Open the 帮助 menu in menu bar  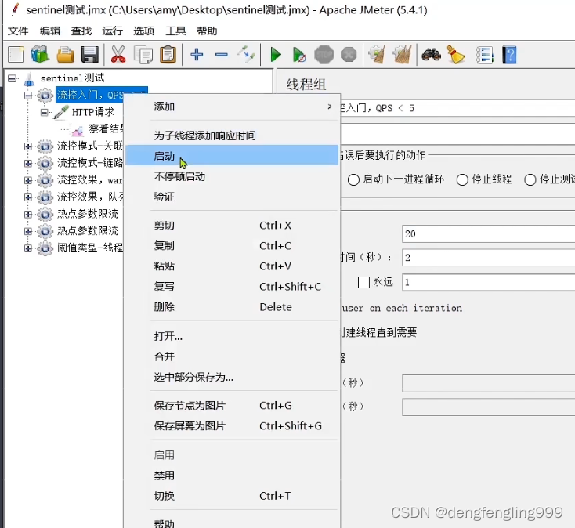[207, 31]
